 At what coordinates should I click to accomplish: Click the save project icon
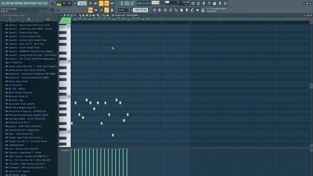click(x=214, y=3)
